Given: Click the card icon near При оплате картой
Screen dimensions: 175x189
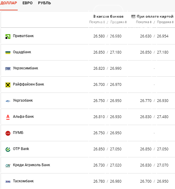Looking at the screenshot, I should (133, 16).
